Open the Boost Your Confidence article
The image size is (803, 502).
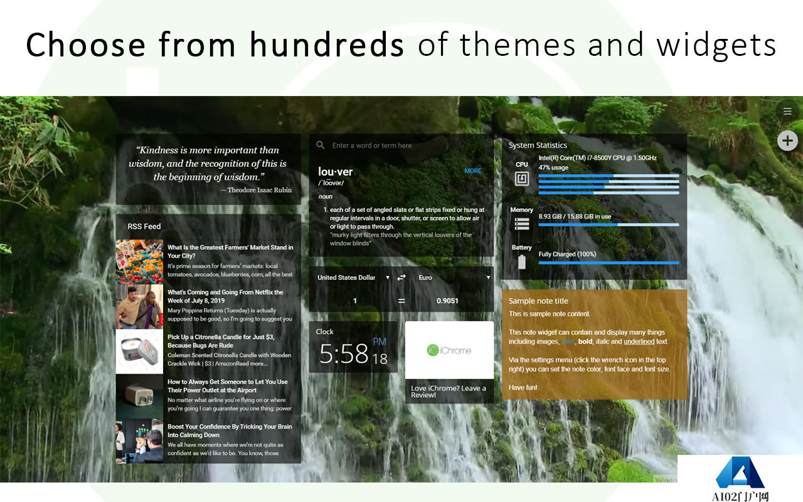click(230, 430)
